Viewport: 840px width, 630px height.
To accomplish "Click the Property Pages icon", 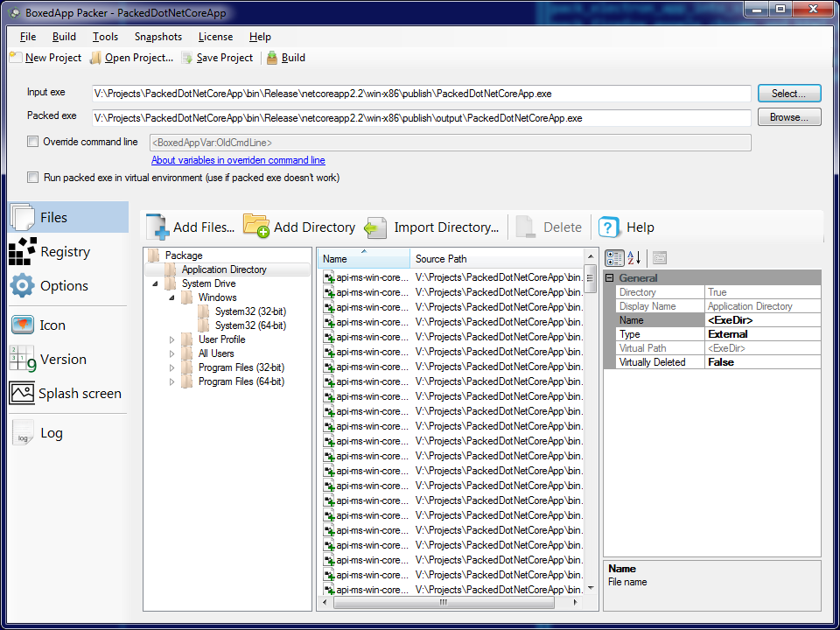I will pos(660,258).
